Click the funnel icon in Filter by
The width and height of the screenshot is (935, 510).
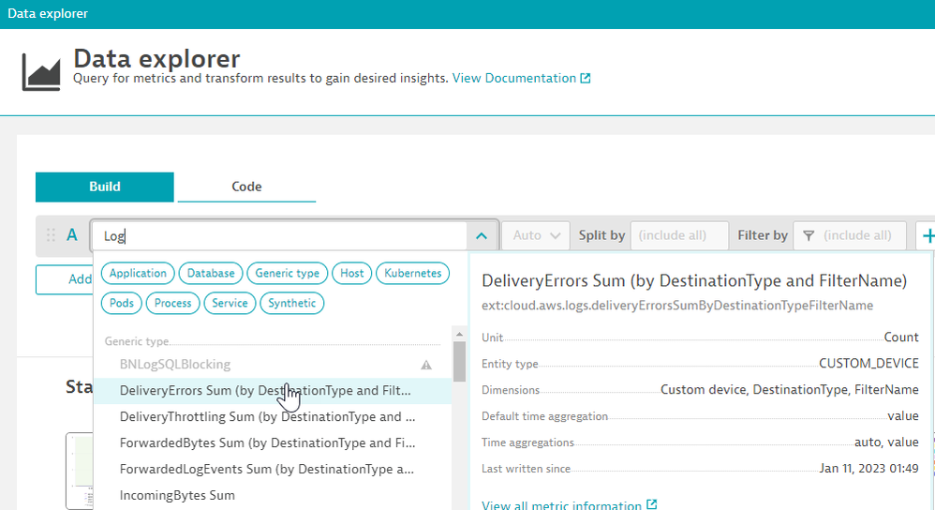click(808, 235)
